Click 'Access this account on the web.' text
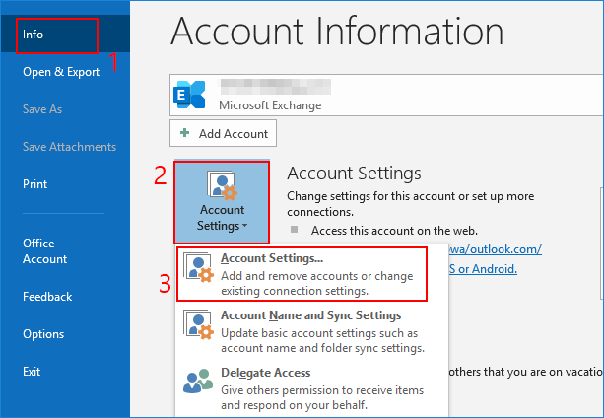This screenshot has width=604, height=418. tap(394, 231)
